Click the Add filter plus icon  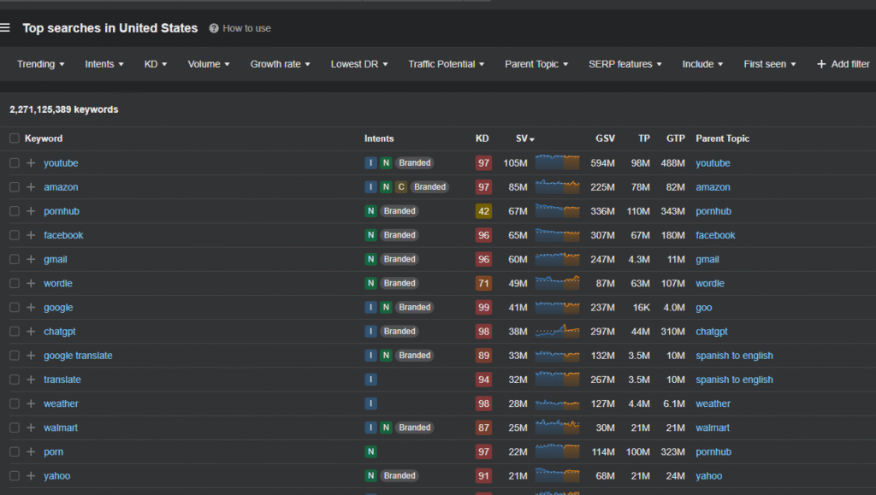tap(821, 64)
